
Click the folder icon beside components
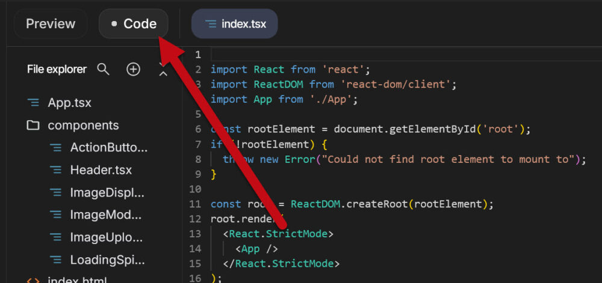coord(33,126)
